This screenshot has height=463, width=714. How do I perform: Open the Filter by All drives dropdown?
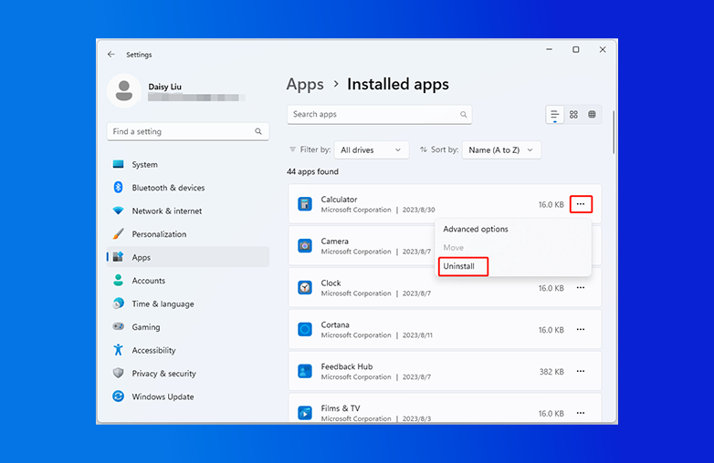pyautogui.click(x=372, y=150)
